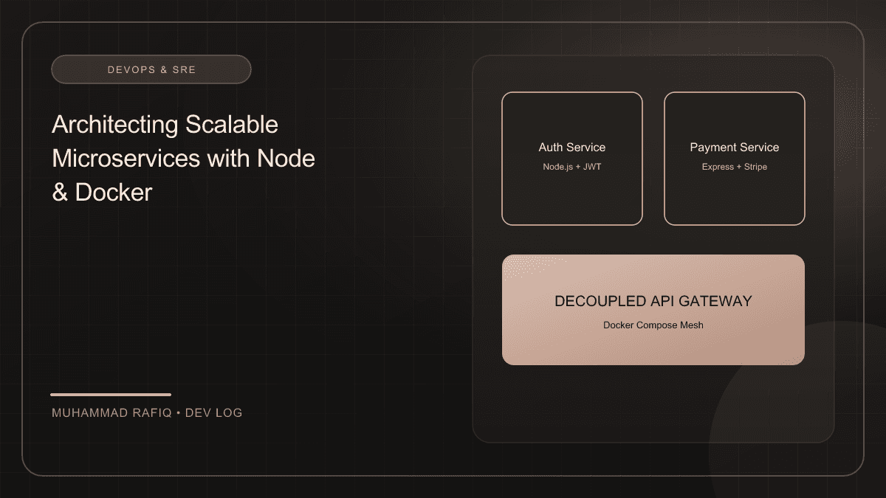Click the MUHAMMAD RAFIQ • DEV LOG byline
The height and width of the screenshot is (498, 886).
tap(147, 412)
